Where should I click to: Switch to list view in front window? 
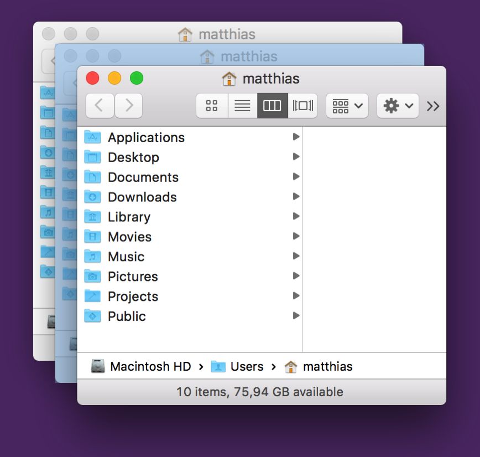(242, 106)
